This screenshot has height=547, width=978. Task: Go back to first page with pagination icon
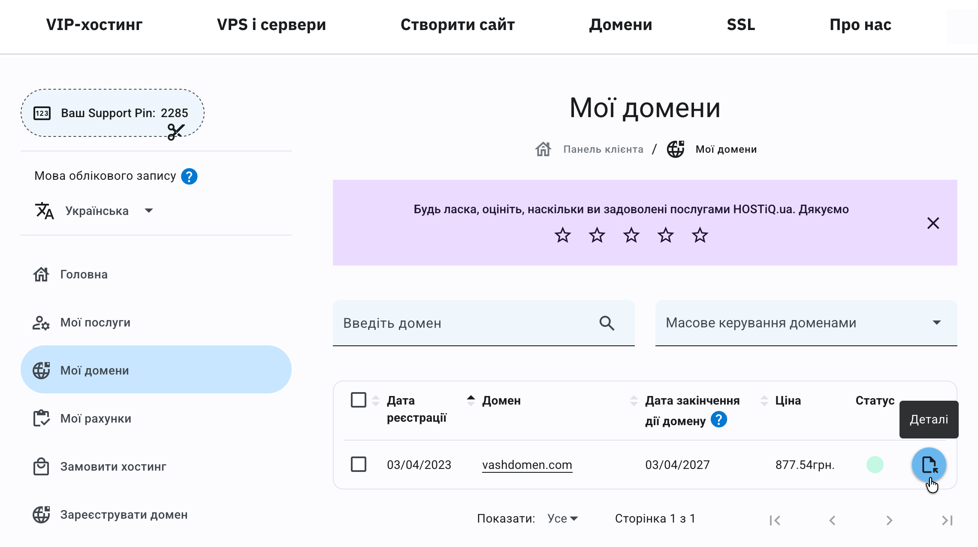click(x=775, y=520)
